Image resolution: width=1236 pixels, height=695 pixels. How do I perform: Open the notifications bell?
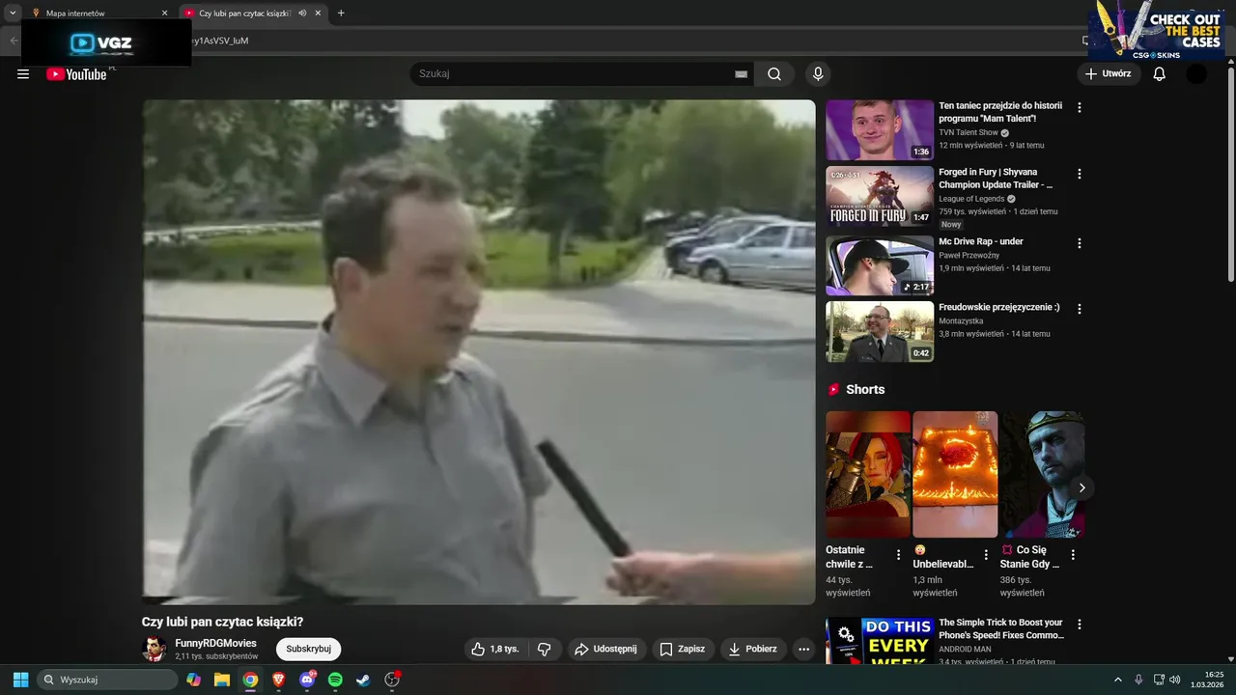point(1160,74)
